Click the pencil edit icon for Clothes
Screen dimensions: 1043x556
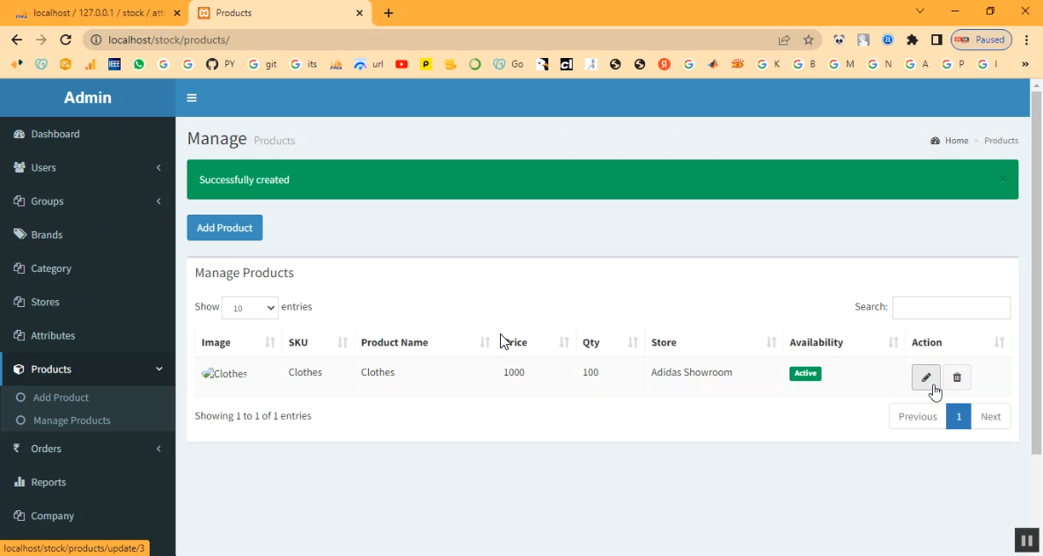925,377
